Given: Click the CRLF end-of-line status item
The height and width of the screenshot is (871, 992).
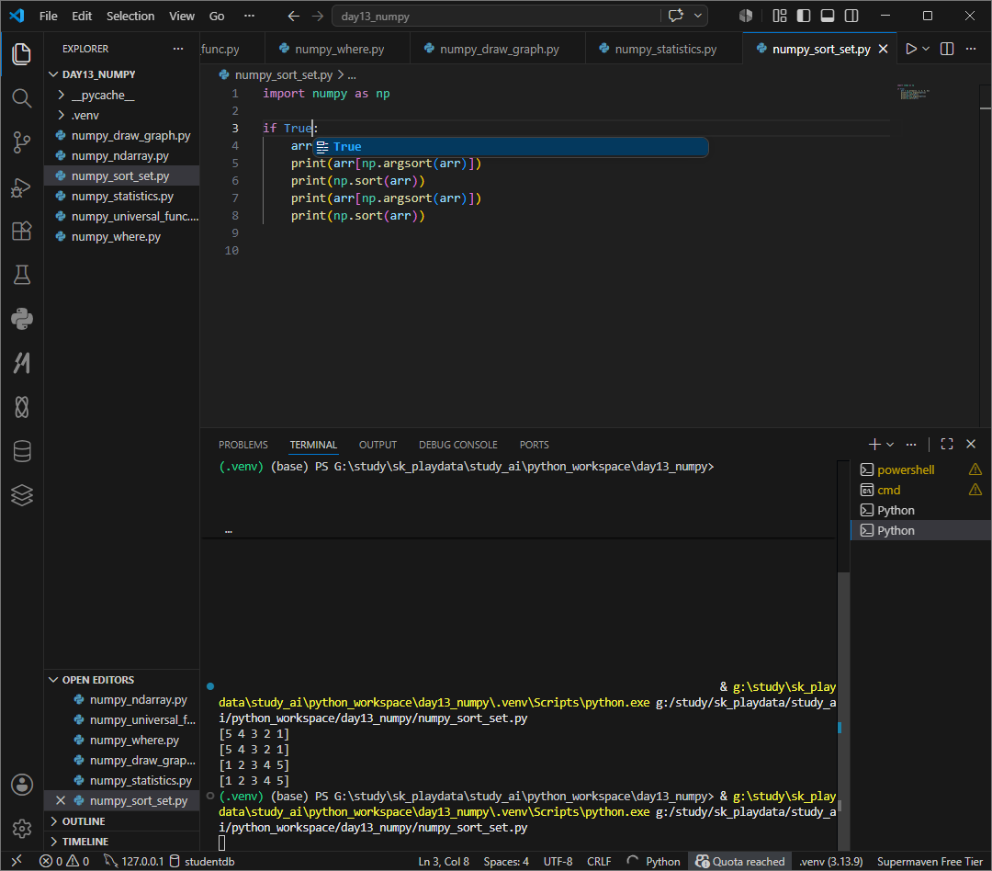Looking at the screenshot, I should coord(599,862).
